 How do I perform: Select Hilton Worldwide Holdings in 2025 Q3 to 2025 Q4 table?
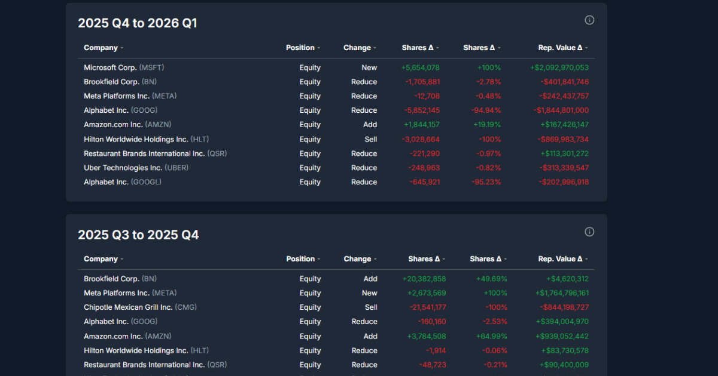click(x=336, y=350)
